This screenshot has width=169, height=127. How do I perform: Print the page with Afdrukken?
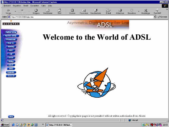120,11
